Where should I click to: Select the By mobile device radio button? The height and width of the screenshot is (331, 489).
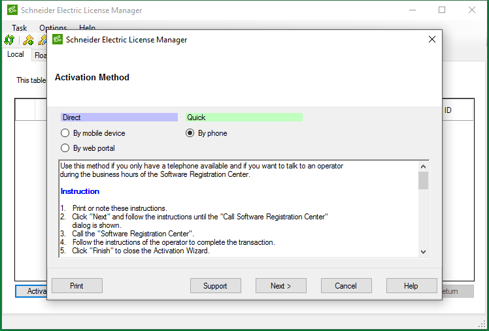pos(65,133)
